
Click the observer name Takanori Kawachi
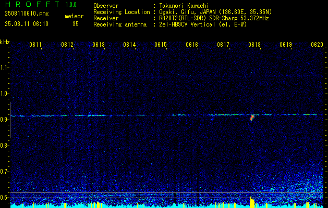pos(184,6)
